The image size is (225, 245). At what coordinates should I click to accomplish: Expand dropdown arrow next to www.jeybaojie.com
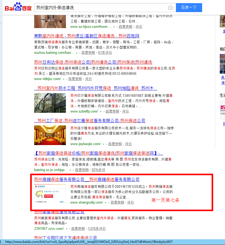click(x=103, y=144)
